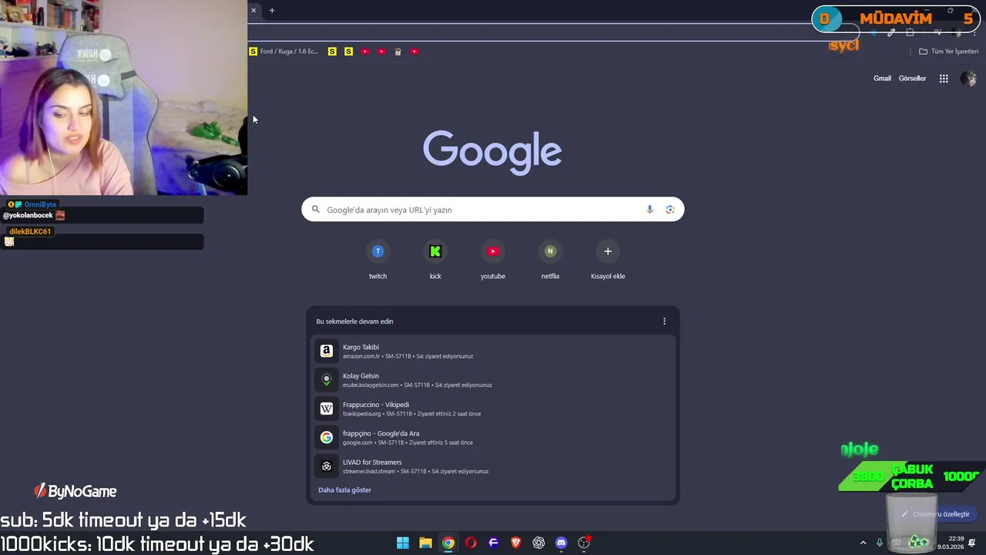Launch Opera from taskbar
Screen dimensions: 986x555
tap(471, 543)
